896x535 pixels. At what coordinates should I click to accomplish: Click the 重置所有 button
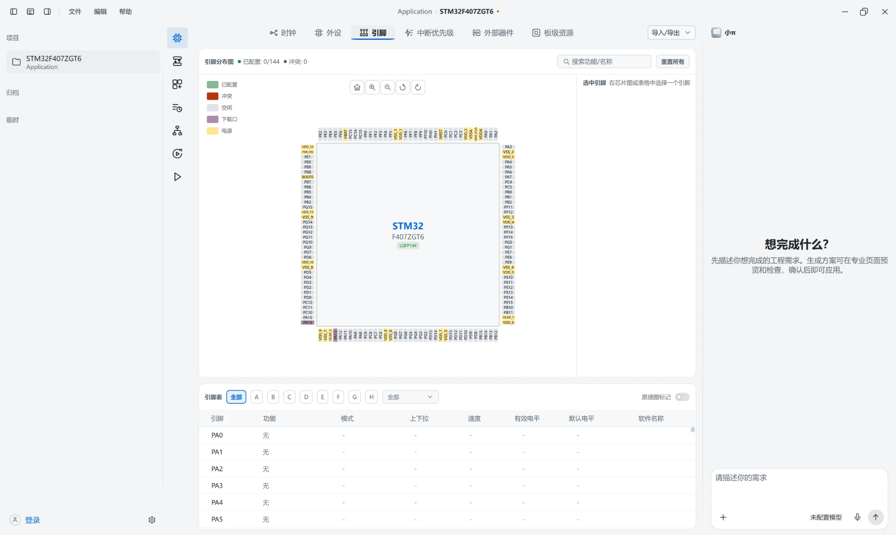(x=672, y=62)
